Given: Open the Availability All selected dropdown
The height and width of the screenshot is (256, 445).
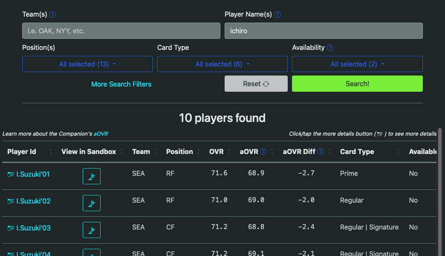Looking at the screenshot, I should tap(357, 64).
